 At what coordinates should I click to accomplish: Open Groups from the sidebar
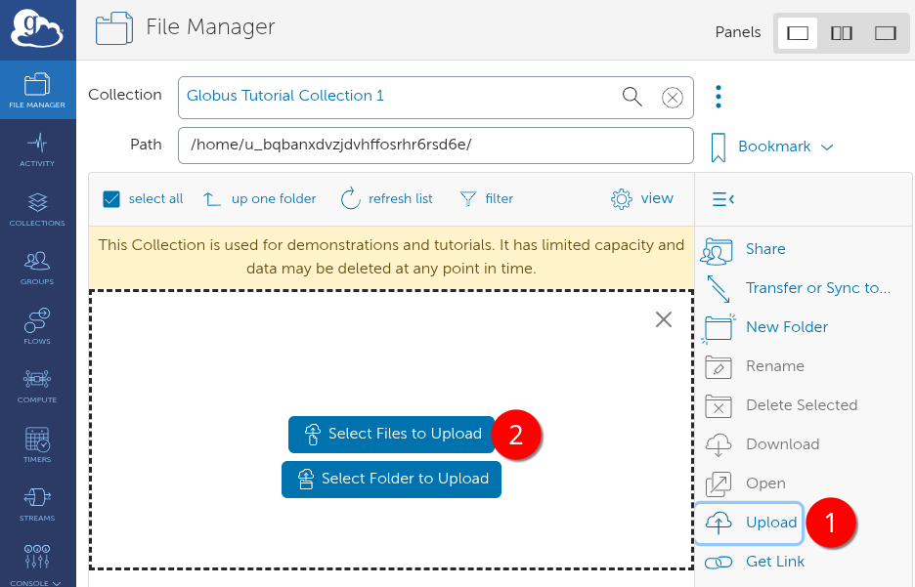[x=37, y=268]
